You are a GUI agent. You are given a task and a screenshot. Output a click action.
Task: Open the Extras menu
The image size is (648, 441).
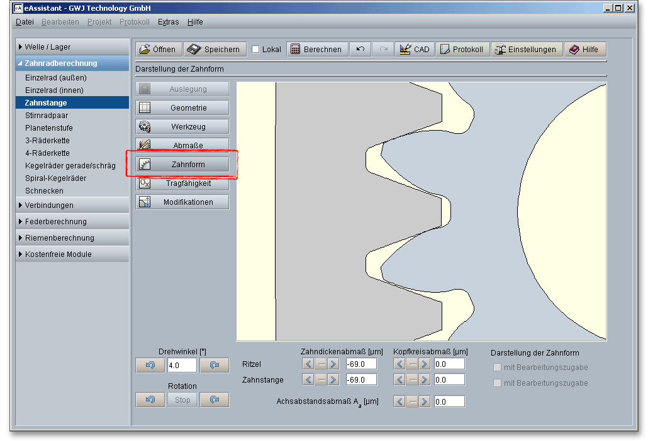click(168, 22)
